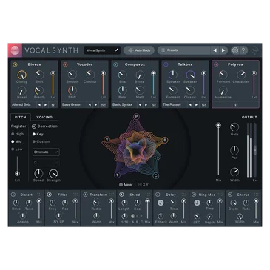Screen dimensions: 270x270
Task: Click the Auto Mode button
Action: click(139, 50)
